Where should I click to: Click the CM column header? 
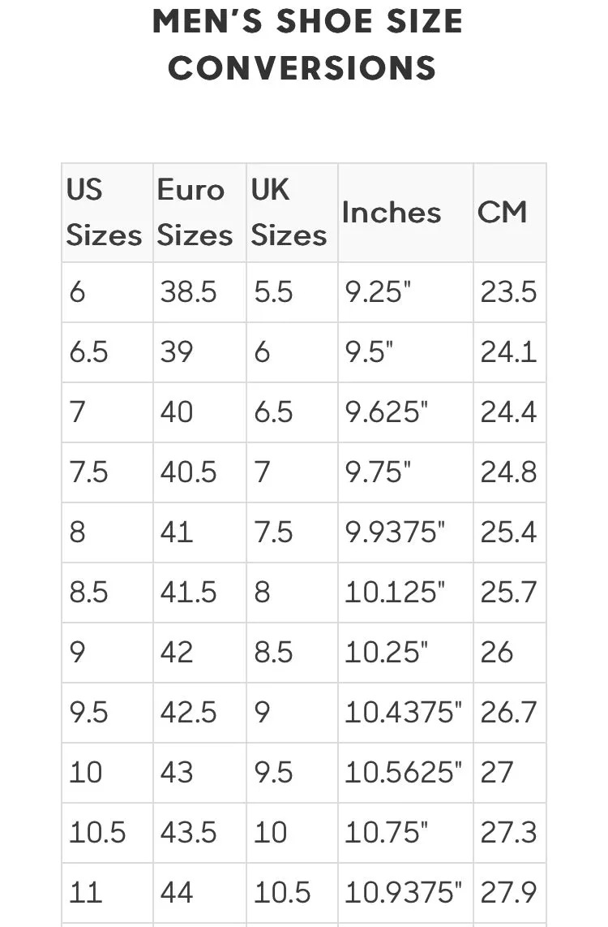pyautogui.click(x=510, y=213)
